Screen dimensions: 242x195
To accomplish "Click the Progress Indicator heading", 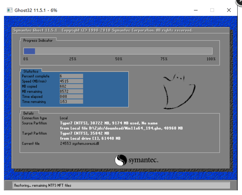I will click(x=38, y=40).
